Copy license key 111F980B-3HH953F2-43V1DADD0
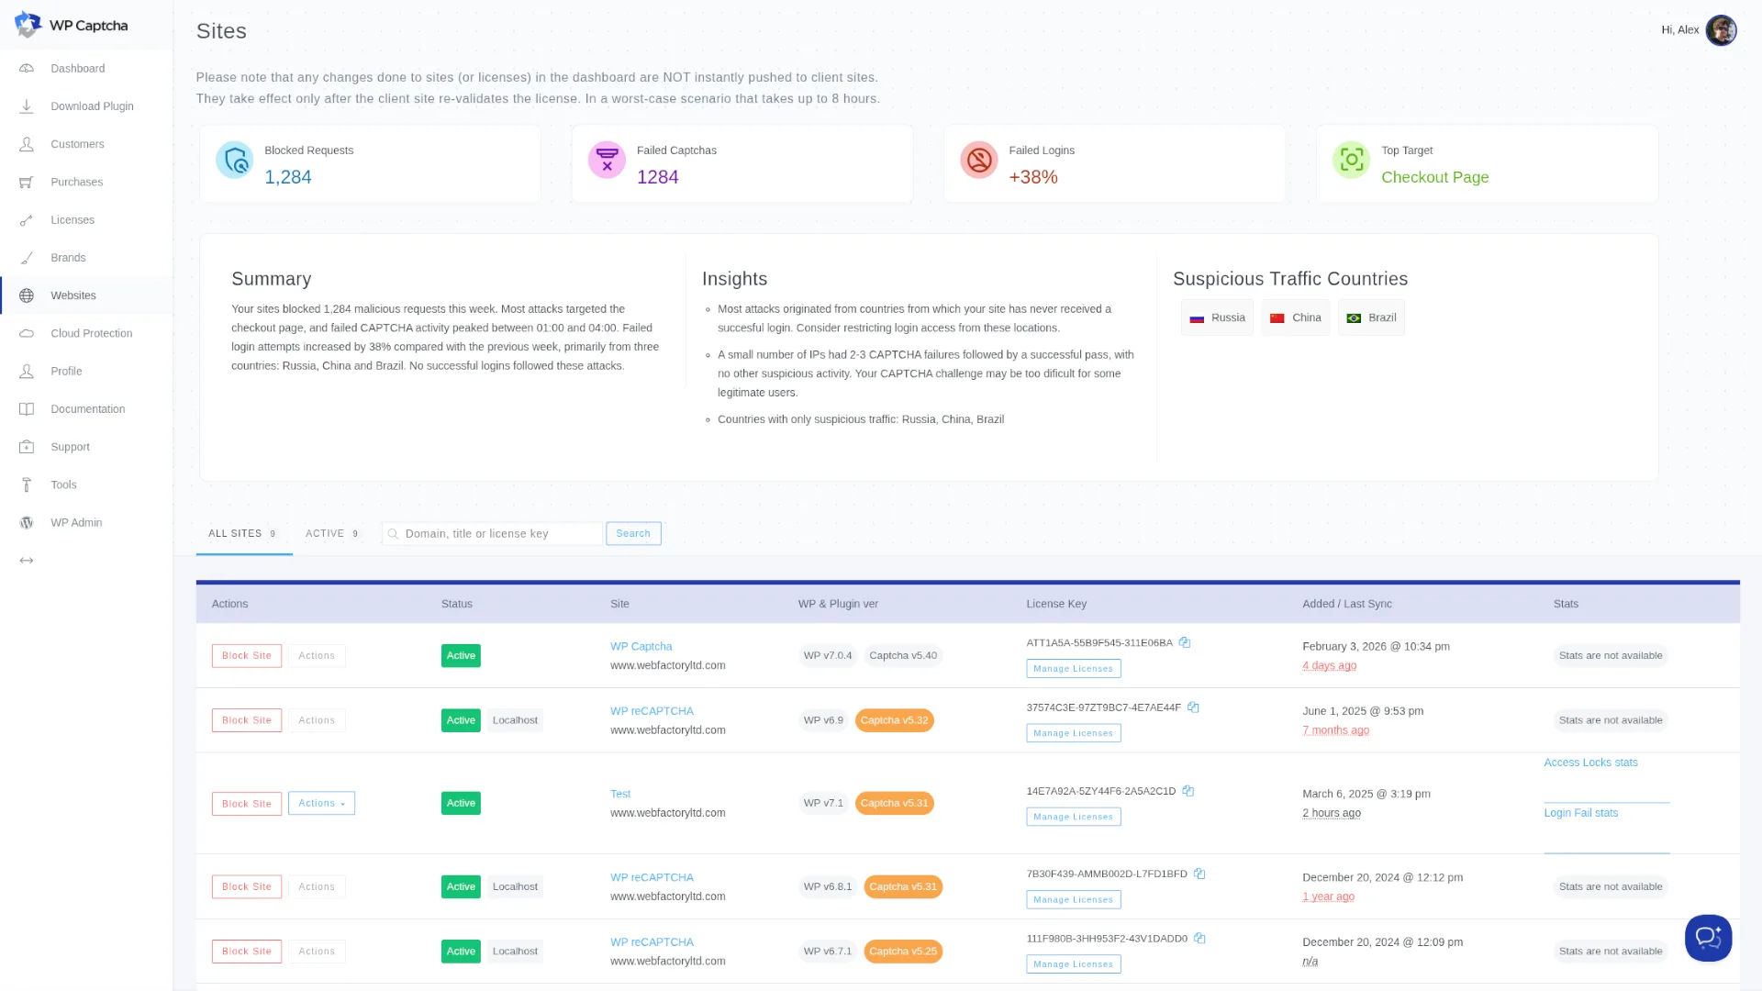This screenshot has height=991, width=1762. click(1199, 939)
